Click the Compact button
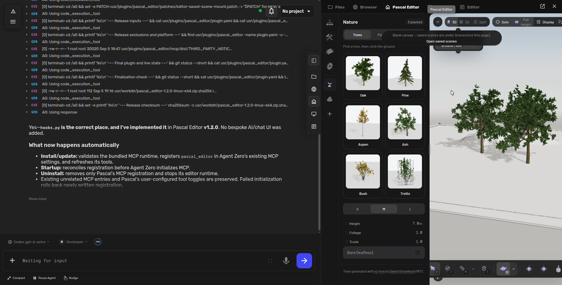Image resolution: width=562 pixels, height=285 pixels. (16, 278)
